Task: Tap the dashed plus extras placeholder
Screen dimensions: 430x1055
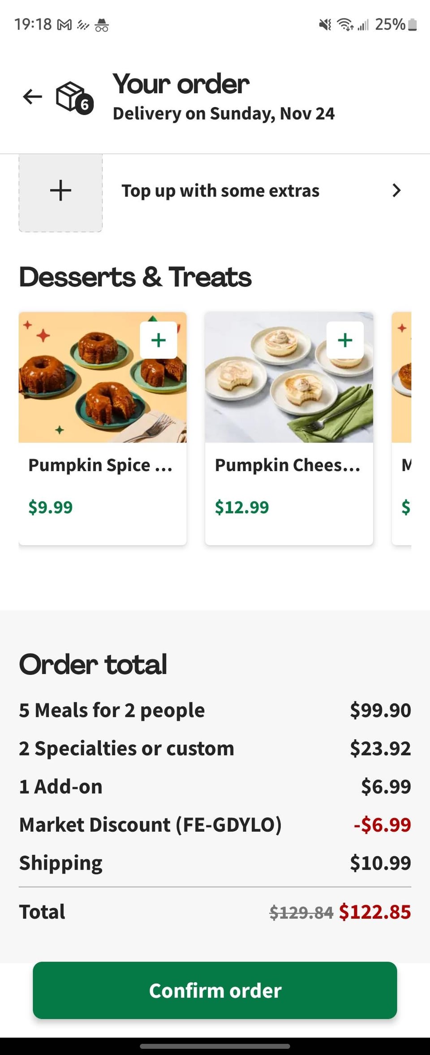Action: (60, 191)
